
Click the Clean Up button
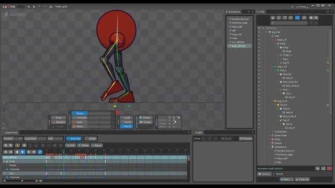(x=303, y=180)
